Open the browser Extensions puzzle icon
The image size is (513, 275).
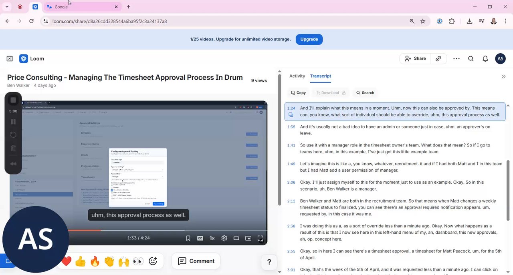click(x=452, y=21)
